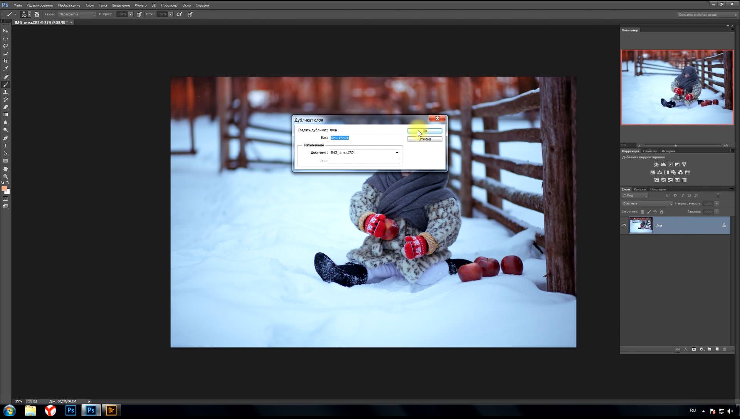Screen dimensions: 740x419
Task: Select the Hand tool
Action: pyautogui.click(x=5, y=169)
